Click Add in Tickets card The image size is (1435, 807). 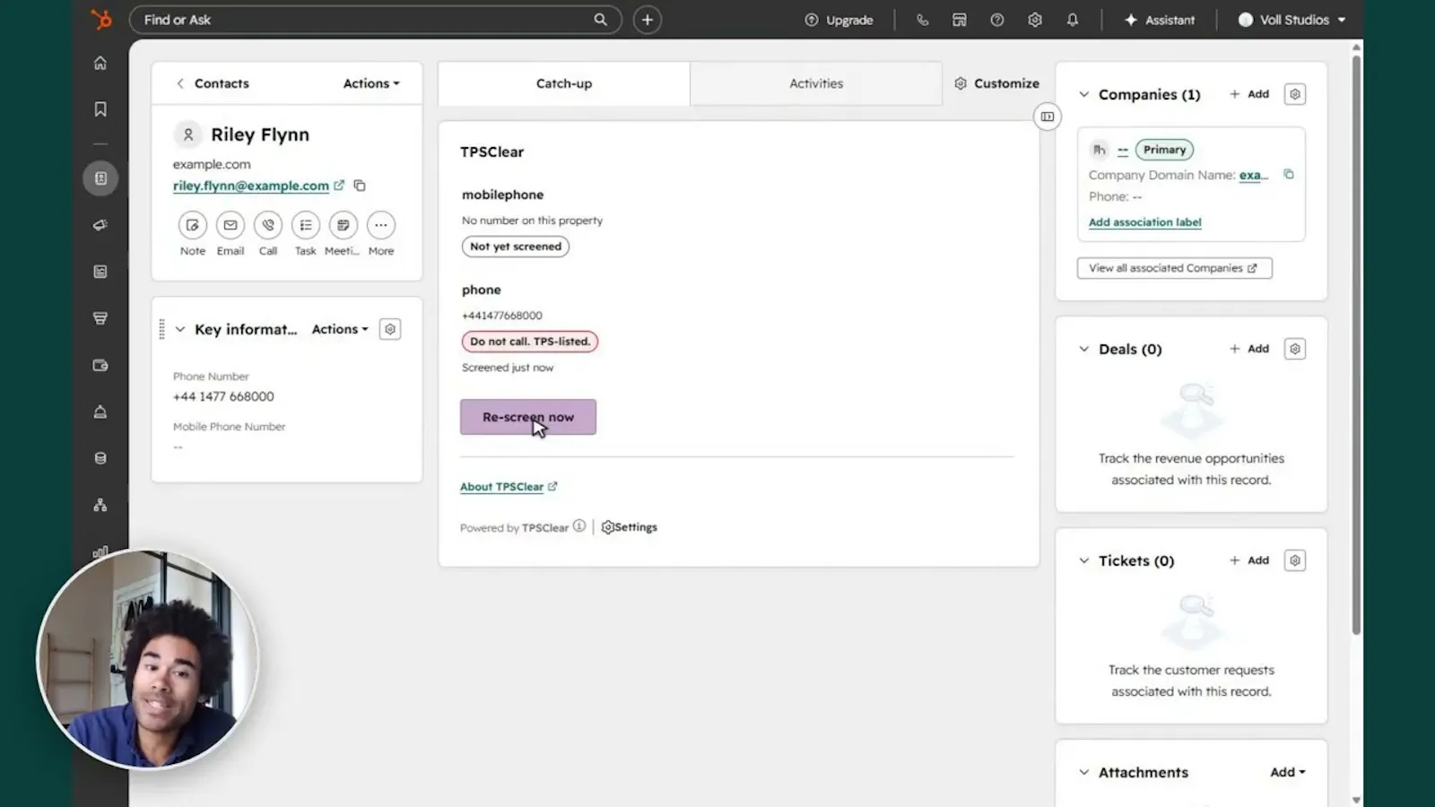tap(1249, 560)
